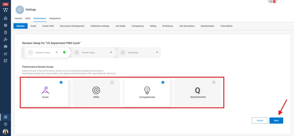294x136 pixels.
Task: Open the Questionnaire sub-tab
Action: coord(207,26)
